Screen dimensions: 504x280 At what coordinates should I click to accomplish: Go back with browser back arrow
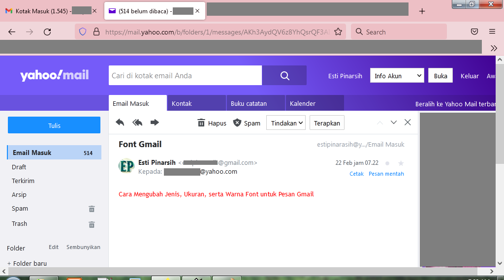tap(12, 32)
